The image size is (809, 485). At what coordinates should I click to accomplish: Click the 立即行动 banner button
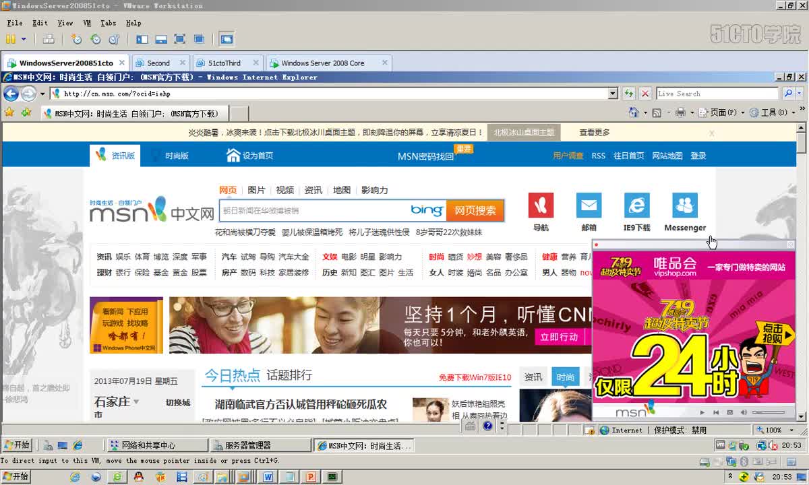559,337
